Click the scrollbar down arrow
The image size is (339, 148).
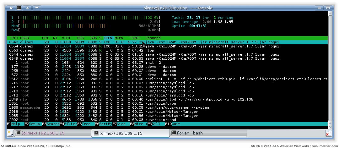pos(330,125)
